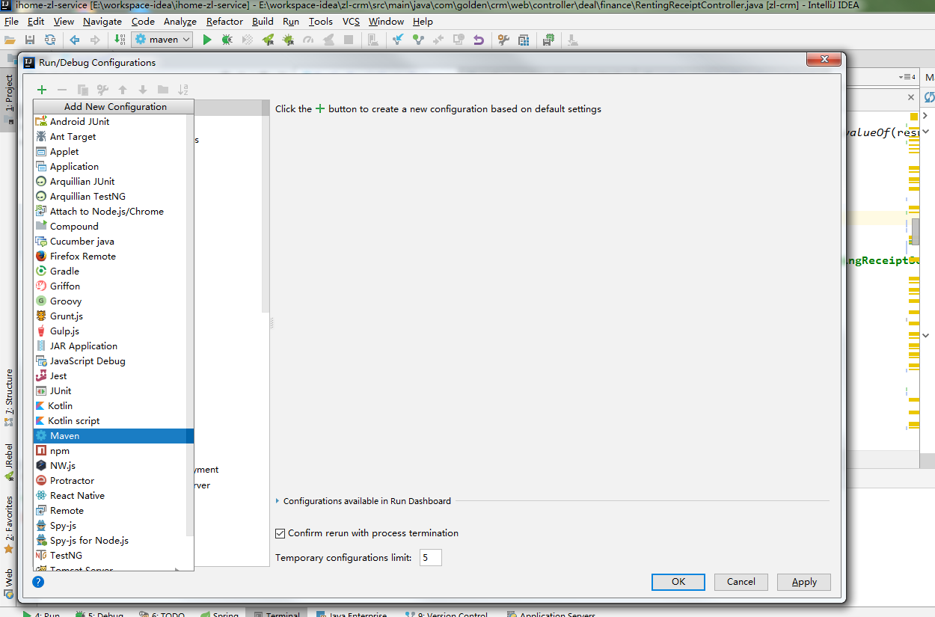Click the OK button

pyautogui.click(x=678, y=581)
